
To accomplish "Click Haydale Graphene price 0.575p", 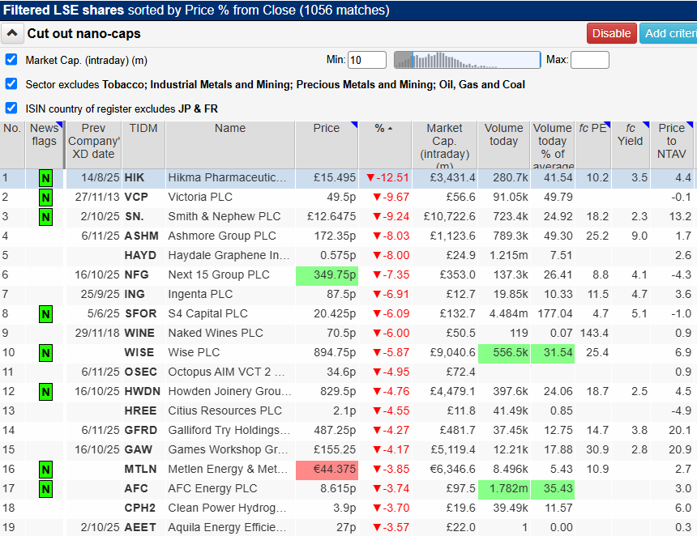I will tap(338, 255).
